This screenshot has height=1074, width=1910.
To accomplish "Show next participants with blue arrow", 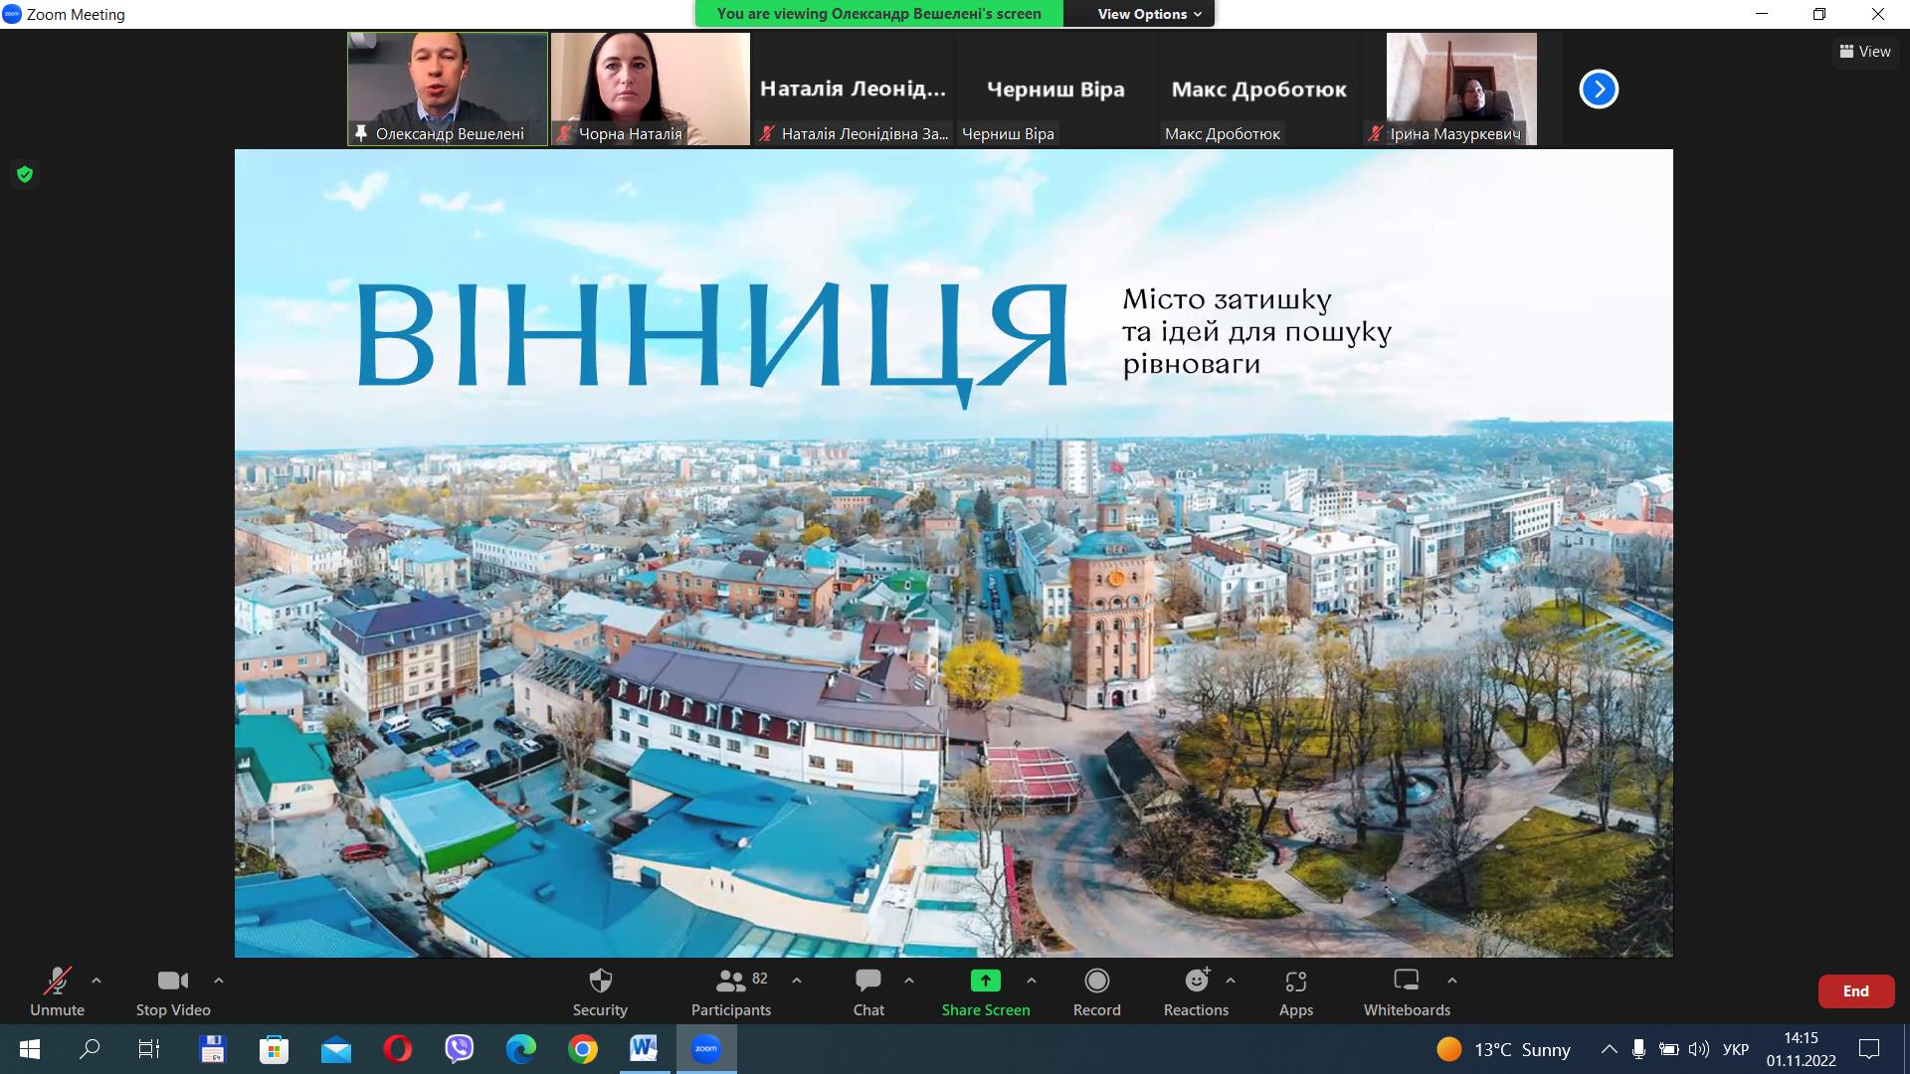I will pos(1599,89).
